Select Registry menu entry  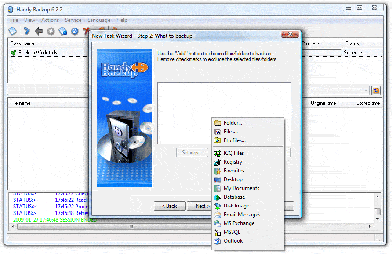248,162
